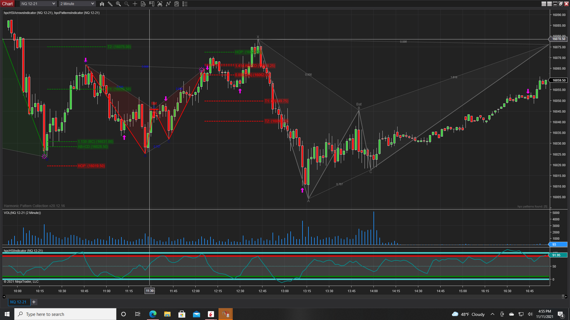The height and width of the screenshot is (320, 570).
Task: Enable the crosshair cursor tool
Action: [x=135, y=4]
